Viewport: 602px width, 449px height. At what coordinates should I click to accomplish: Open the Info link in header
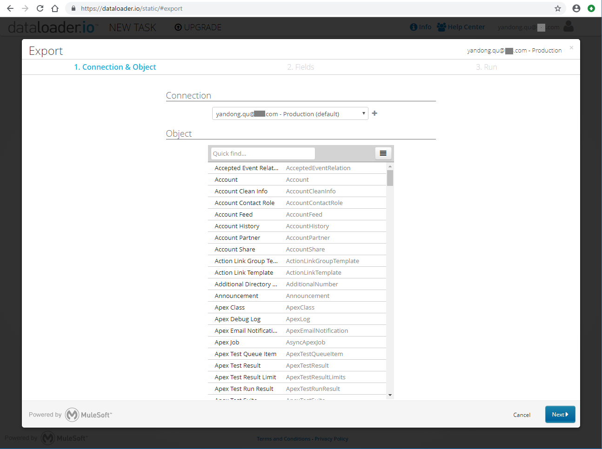click(x=421, y=27)
